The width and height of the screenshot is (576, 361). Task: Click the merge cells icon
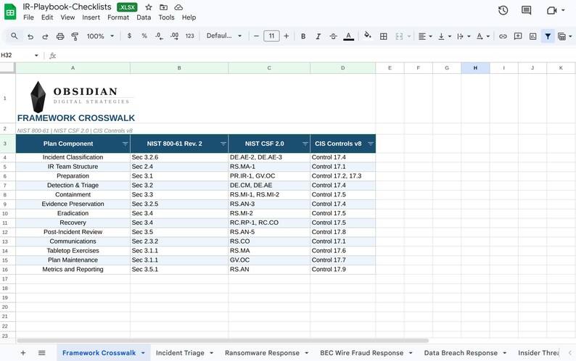click(x=399, y=36)
